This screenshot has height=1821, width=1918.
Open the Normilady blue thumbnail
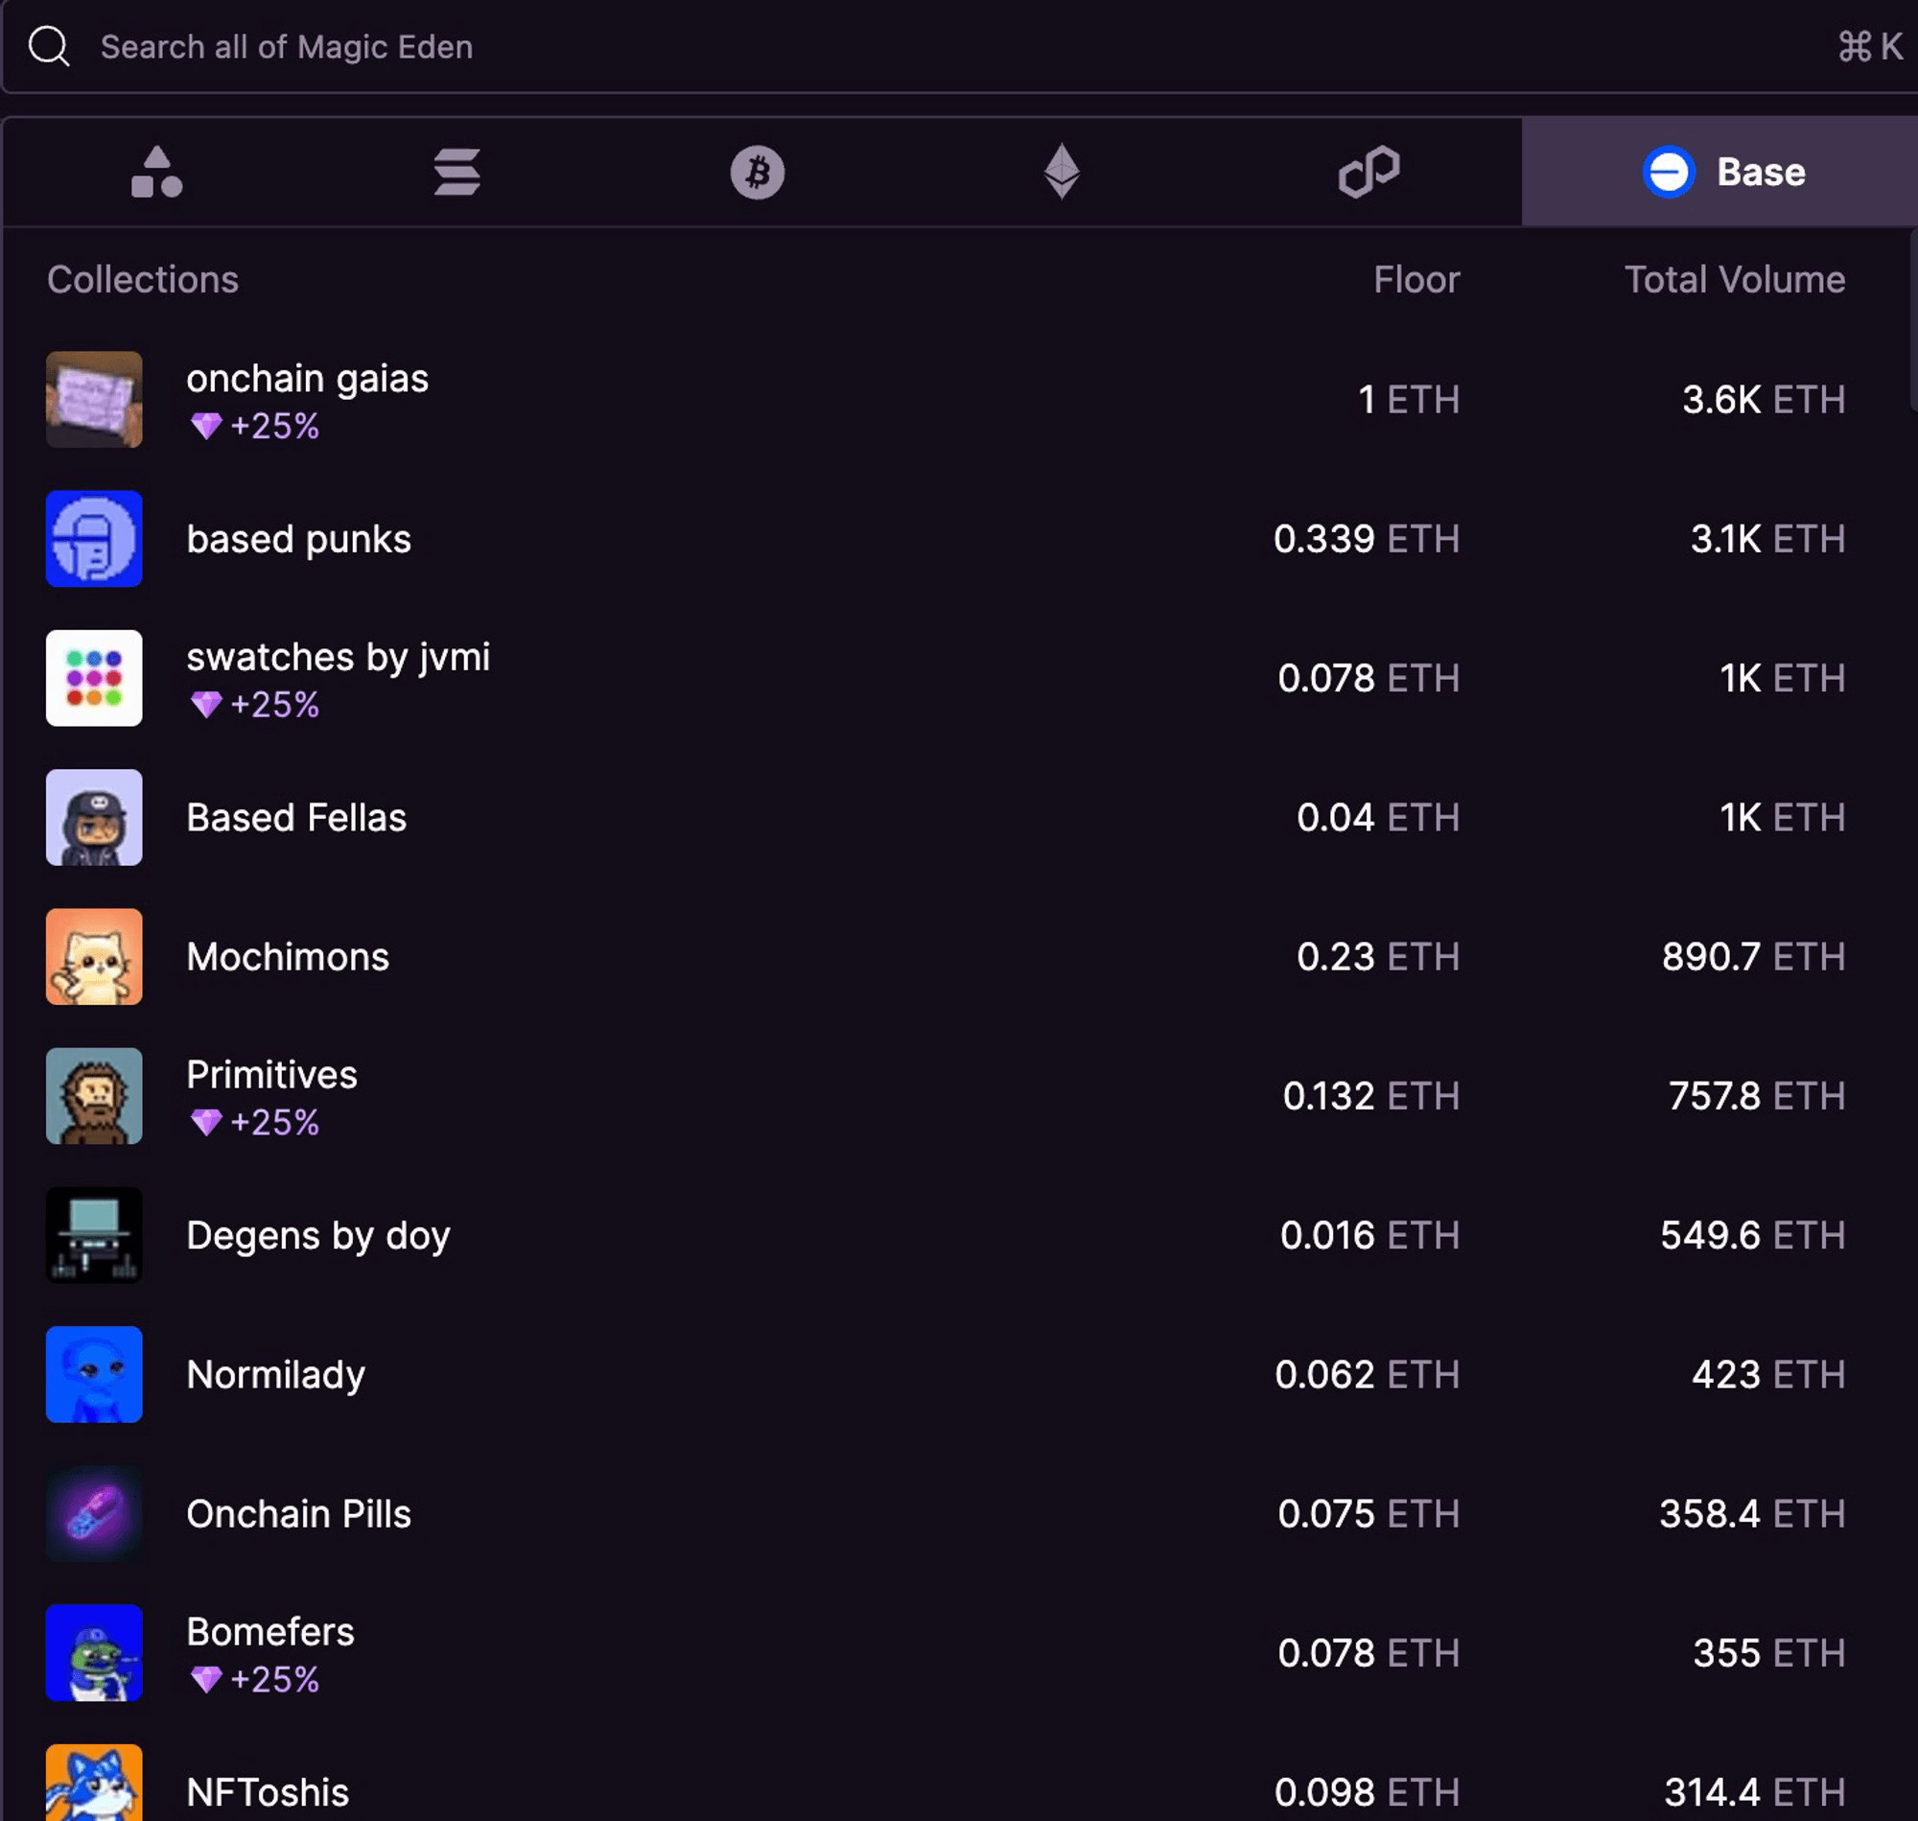click(x=94, y=1374)
